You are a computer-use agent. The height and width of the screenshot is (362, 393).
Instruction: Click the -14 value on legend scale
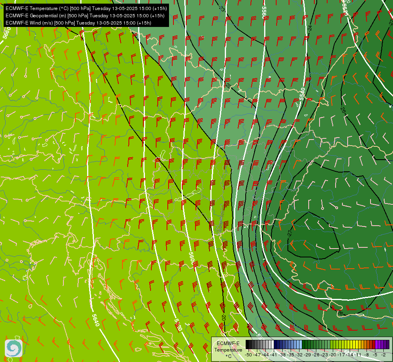click(x=350, y=355)
